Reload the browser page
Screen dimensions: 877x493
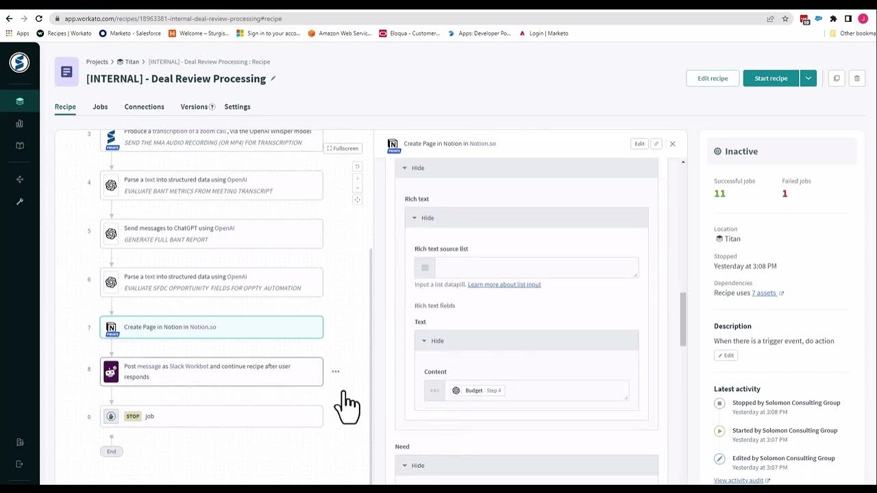point(38,18)
